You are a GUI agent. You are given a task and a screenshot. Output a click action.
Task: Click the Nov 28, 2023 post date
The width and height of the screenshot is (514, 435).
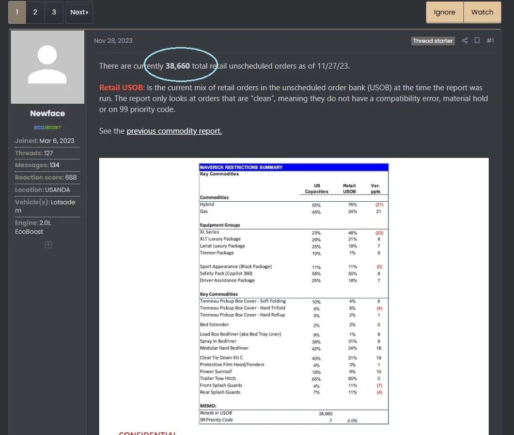113,41
